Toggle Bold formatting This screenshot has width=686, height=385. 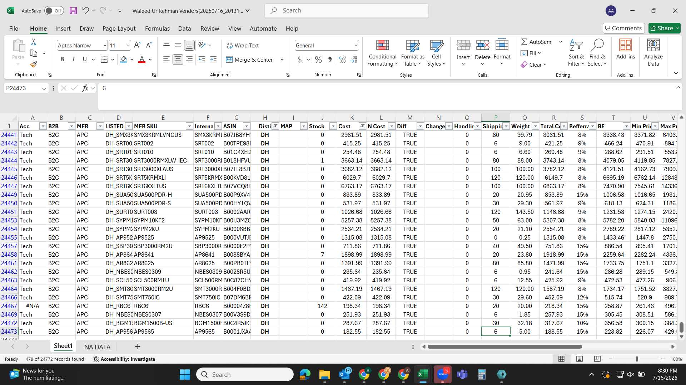[x=62, y=60]
